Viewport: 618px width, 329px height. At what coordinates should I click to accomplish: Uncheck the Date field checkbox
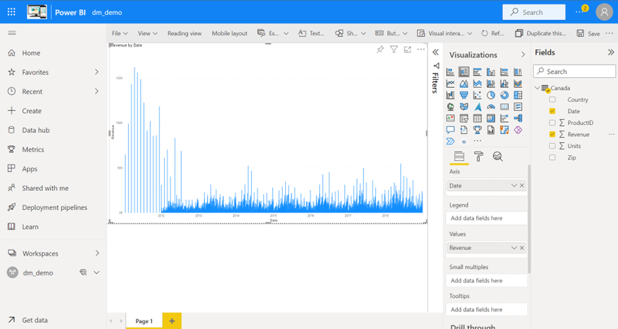[x=553, y=112]
